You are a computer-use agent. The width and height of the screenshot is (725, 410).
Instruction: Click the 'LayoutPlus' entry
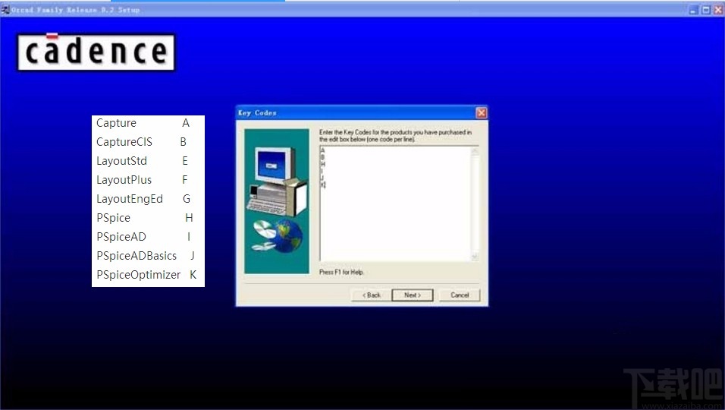[x=124, y=180]
